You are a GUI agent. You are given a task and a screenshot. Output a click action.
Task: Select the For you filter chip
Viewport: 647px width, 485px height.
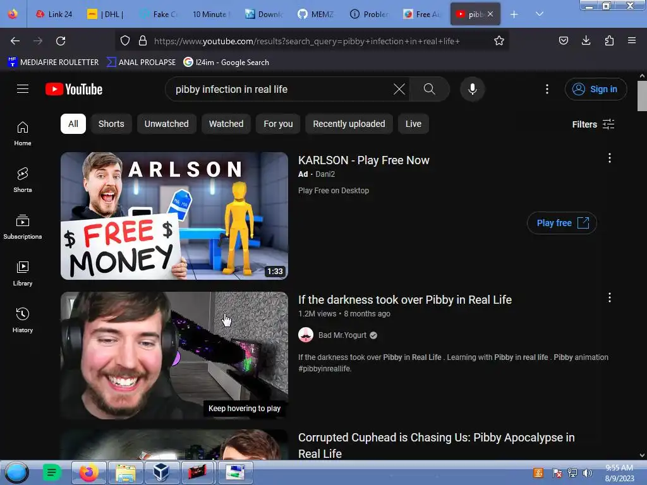point(278,124)
